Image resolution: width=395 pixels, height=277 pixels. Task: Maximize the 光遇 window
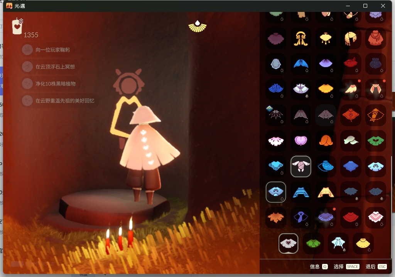pyautogui.click(x=365, y=6)
